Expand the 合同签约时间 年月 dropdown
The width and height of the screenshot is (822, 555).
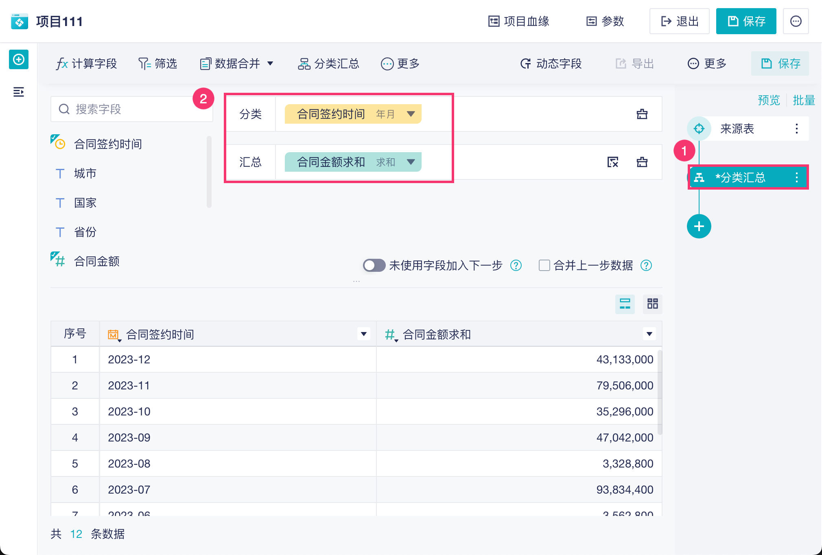[x=411, y=114]
